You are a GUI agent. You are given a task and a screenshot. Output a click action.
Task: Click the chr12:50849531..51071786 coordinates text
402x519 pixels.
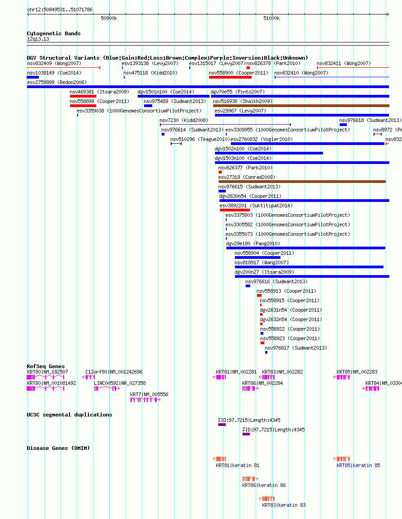click(x=60, y=9)
